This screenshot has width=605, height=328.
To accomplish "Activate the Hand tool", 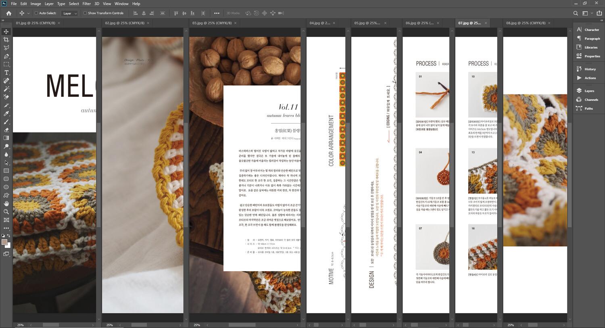I will point(6,203).
